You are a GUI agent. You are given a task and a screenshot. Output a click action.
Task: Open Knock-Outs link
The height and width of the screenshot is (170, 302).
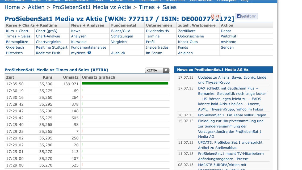[x=188, y=42]
